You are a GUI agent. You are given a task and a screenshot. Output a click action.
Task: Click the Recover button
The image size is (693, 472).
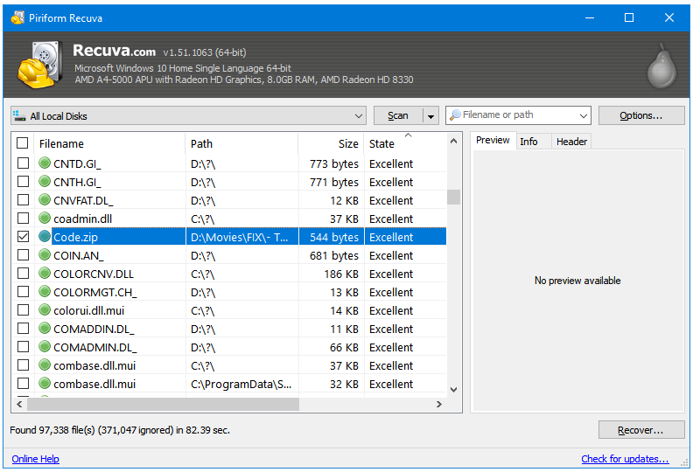[641, 430]
